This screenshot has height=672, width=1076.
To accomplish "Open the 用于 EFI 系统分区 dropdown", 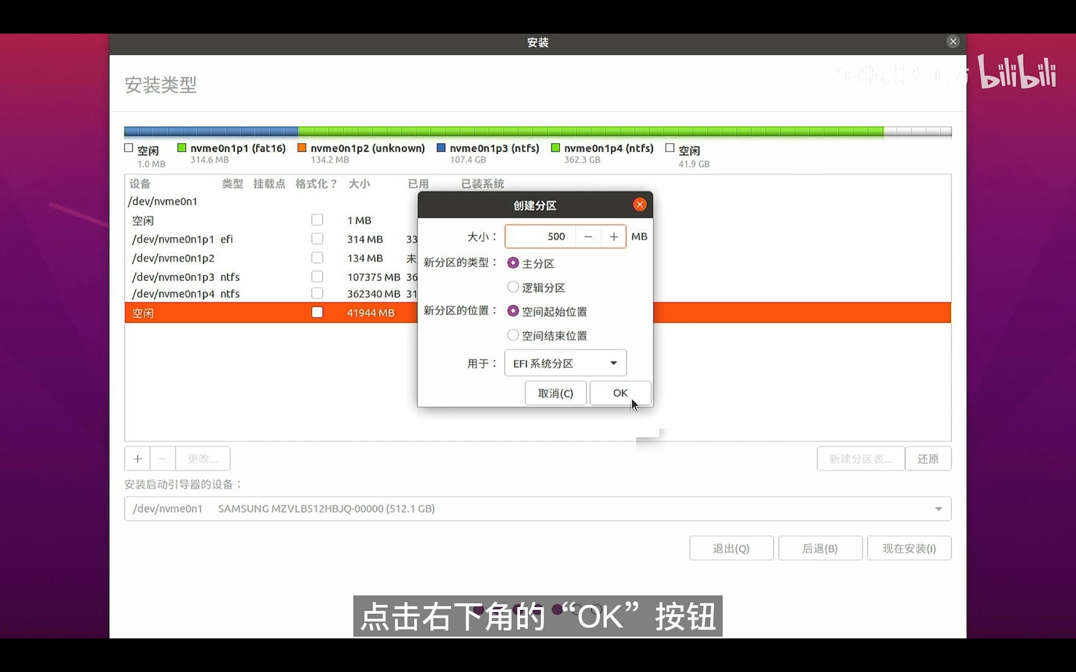I will point(565,363).
